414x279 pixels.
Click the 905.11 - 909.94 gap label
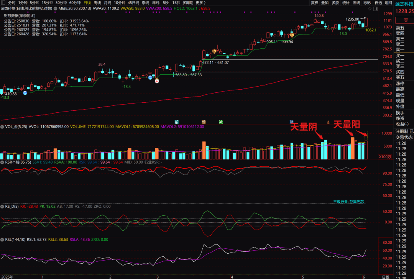coord(279,42)
